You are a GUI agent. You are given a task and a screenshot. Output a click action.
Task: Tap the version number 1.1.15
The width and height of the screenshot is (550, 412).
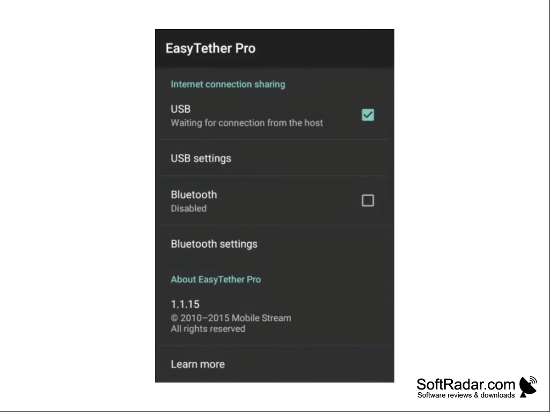(x=185, y=304)
